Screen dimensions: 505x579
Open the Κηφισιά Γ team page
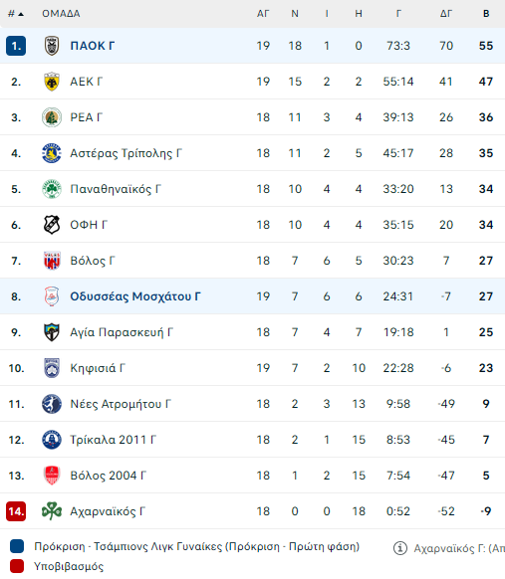98,368
